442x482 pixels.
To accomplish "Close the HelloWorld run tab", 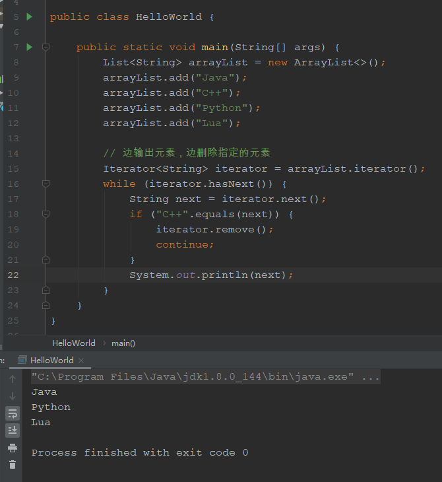I will point(81,361).
